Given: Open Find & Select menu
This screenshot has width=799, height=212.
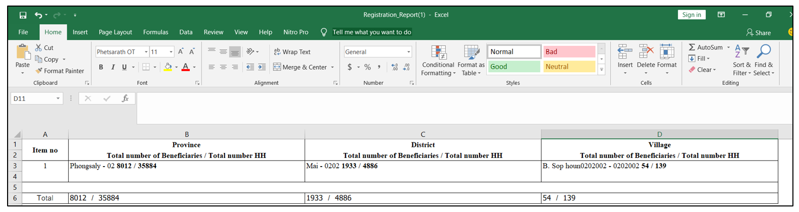Looking at the screenshot, I should click(x=764, y=60).
